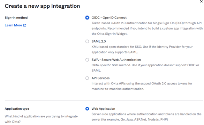Click the 'Application type' heading
This screenshot has width=204, height=125.
(x=17, y=109)
